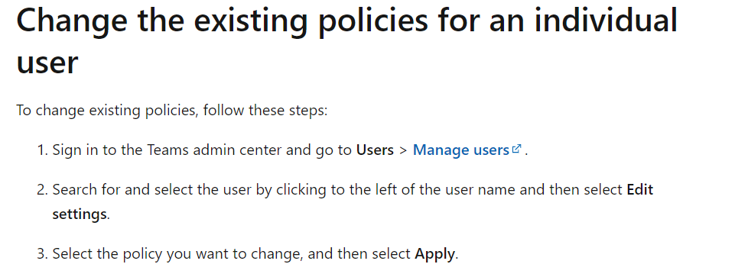The height and width of the screenshot is (277, 735).
Task: Click the word 'individual' in the heading
Action: (x=606, y=20)
